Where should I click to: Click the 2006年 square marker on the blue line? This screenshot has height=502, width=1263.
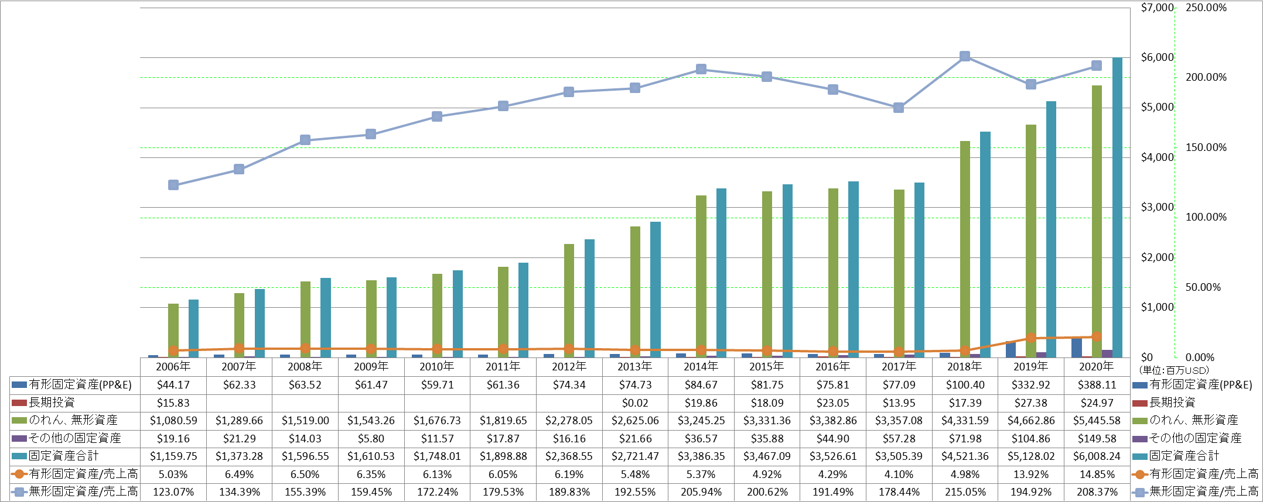(x=173, y=185)
